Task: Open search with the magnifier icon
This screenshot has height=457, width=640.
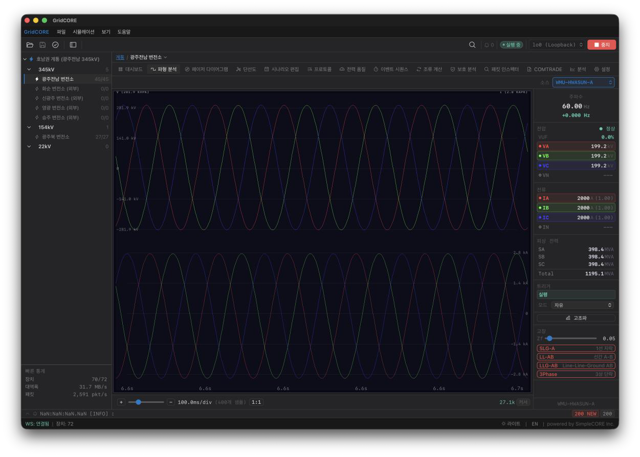Action: pos(472,45)
